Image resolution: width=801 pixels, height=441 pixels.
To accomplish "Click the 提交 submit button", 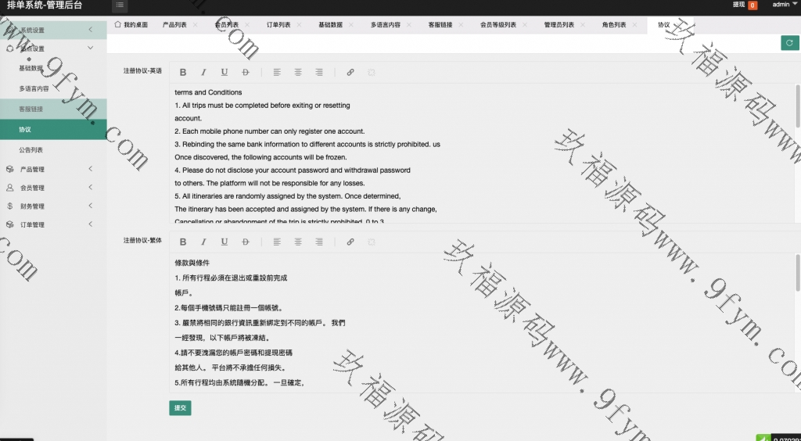I will pos(180,407).
